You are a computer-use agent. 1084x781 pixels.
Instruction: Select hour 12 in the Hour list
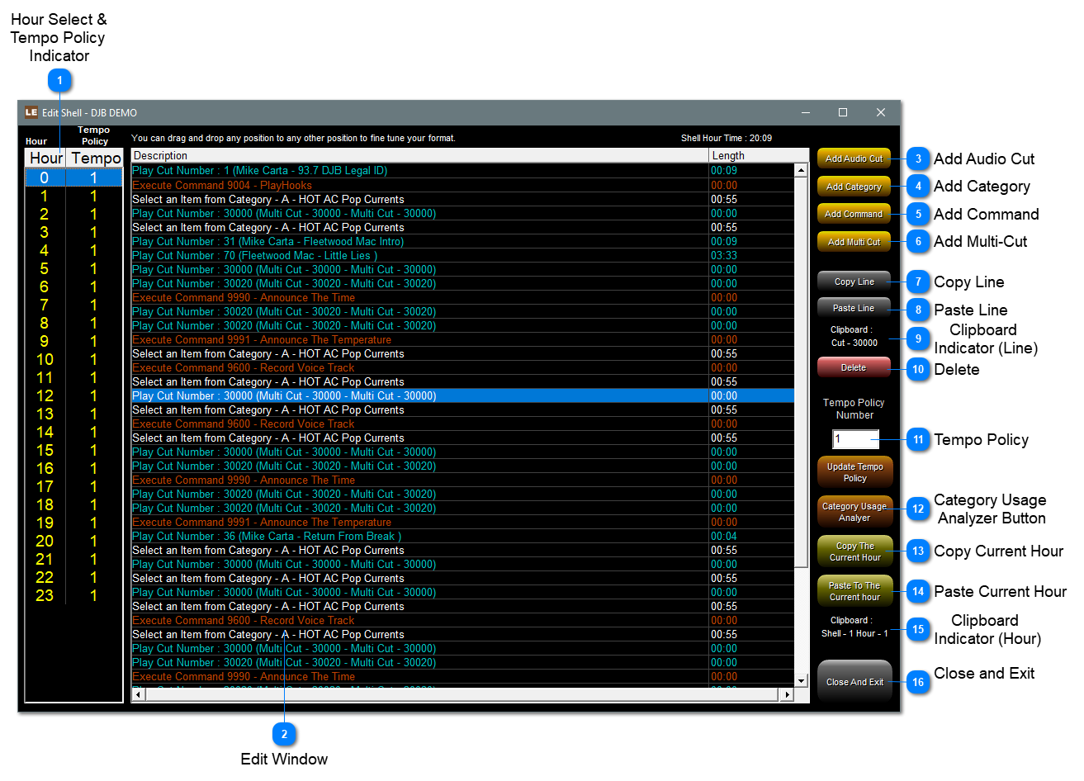click(73, 395)
